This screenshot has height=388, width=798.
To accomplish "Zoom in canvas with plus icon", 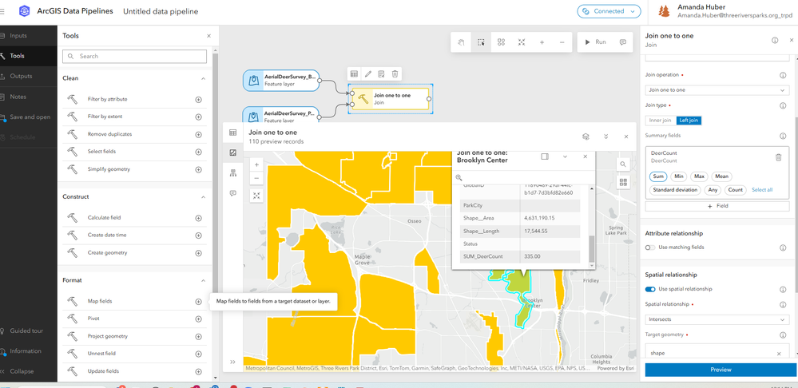I will 542,42.
